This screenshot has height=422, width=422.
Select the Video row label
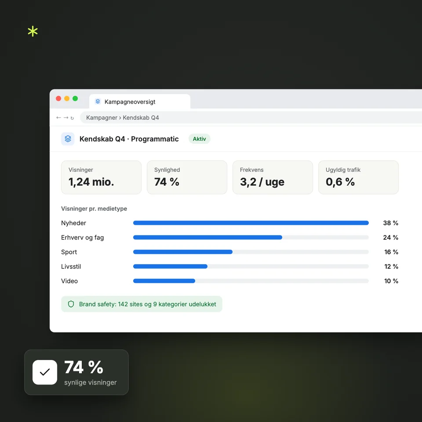pos(69,281)
